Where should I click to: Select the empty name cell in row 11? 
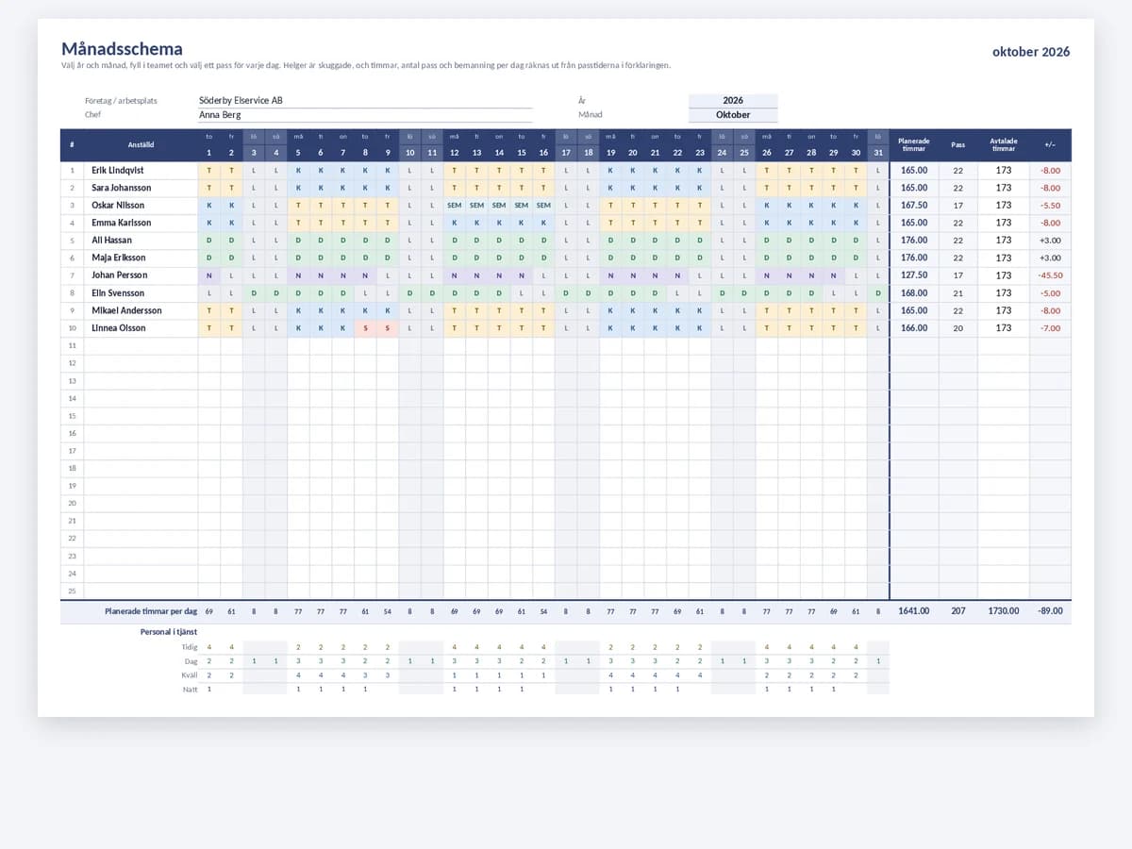141,345
